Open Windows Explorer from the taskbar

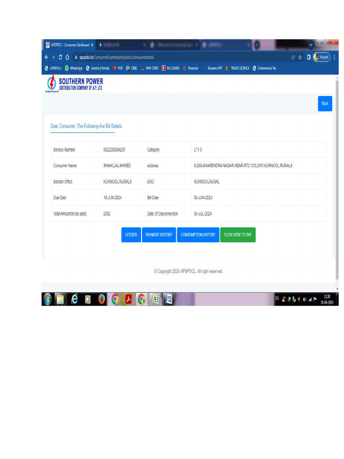tap(60, 299)
